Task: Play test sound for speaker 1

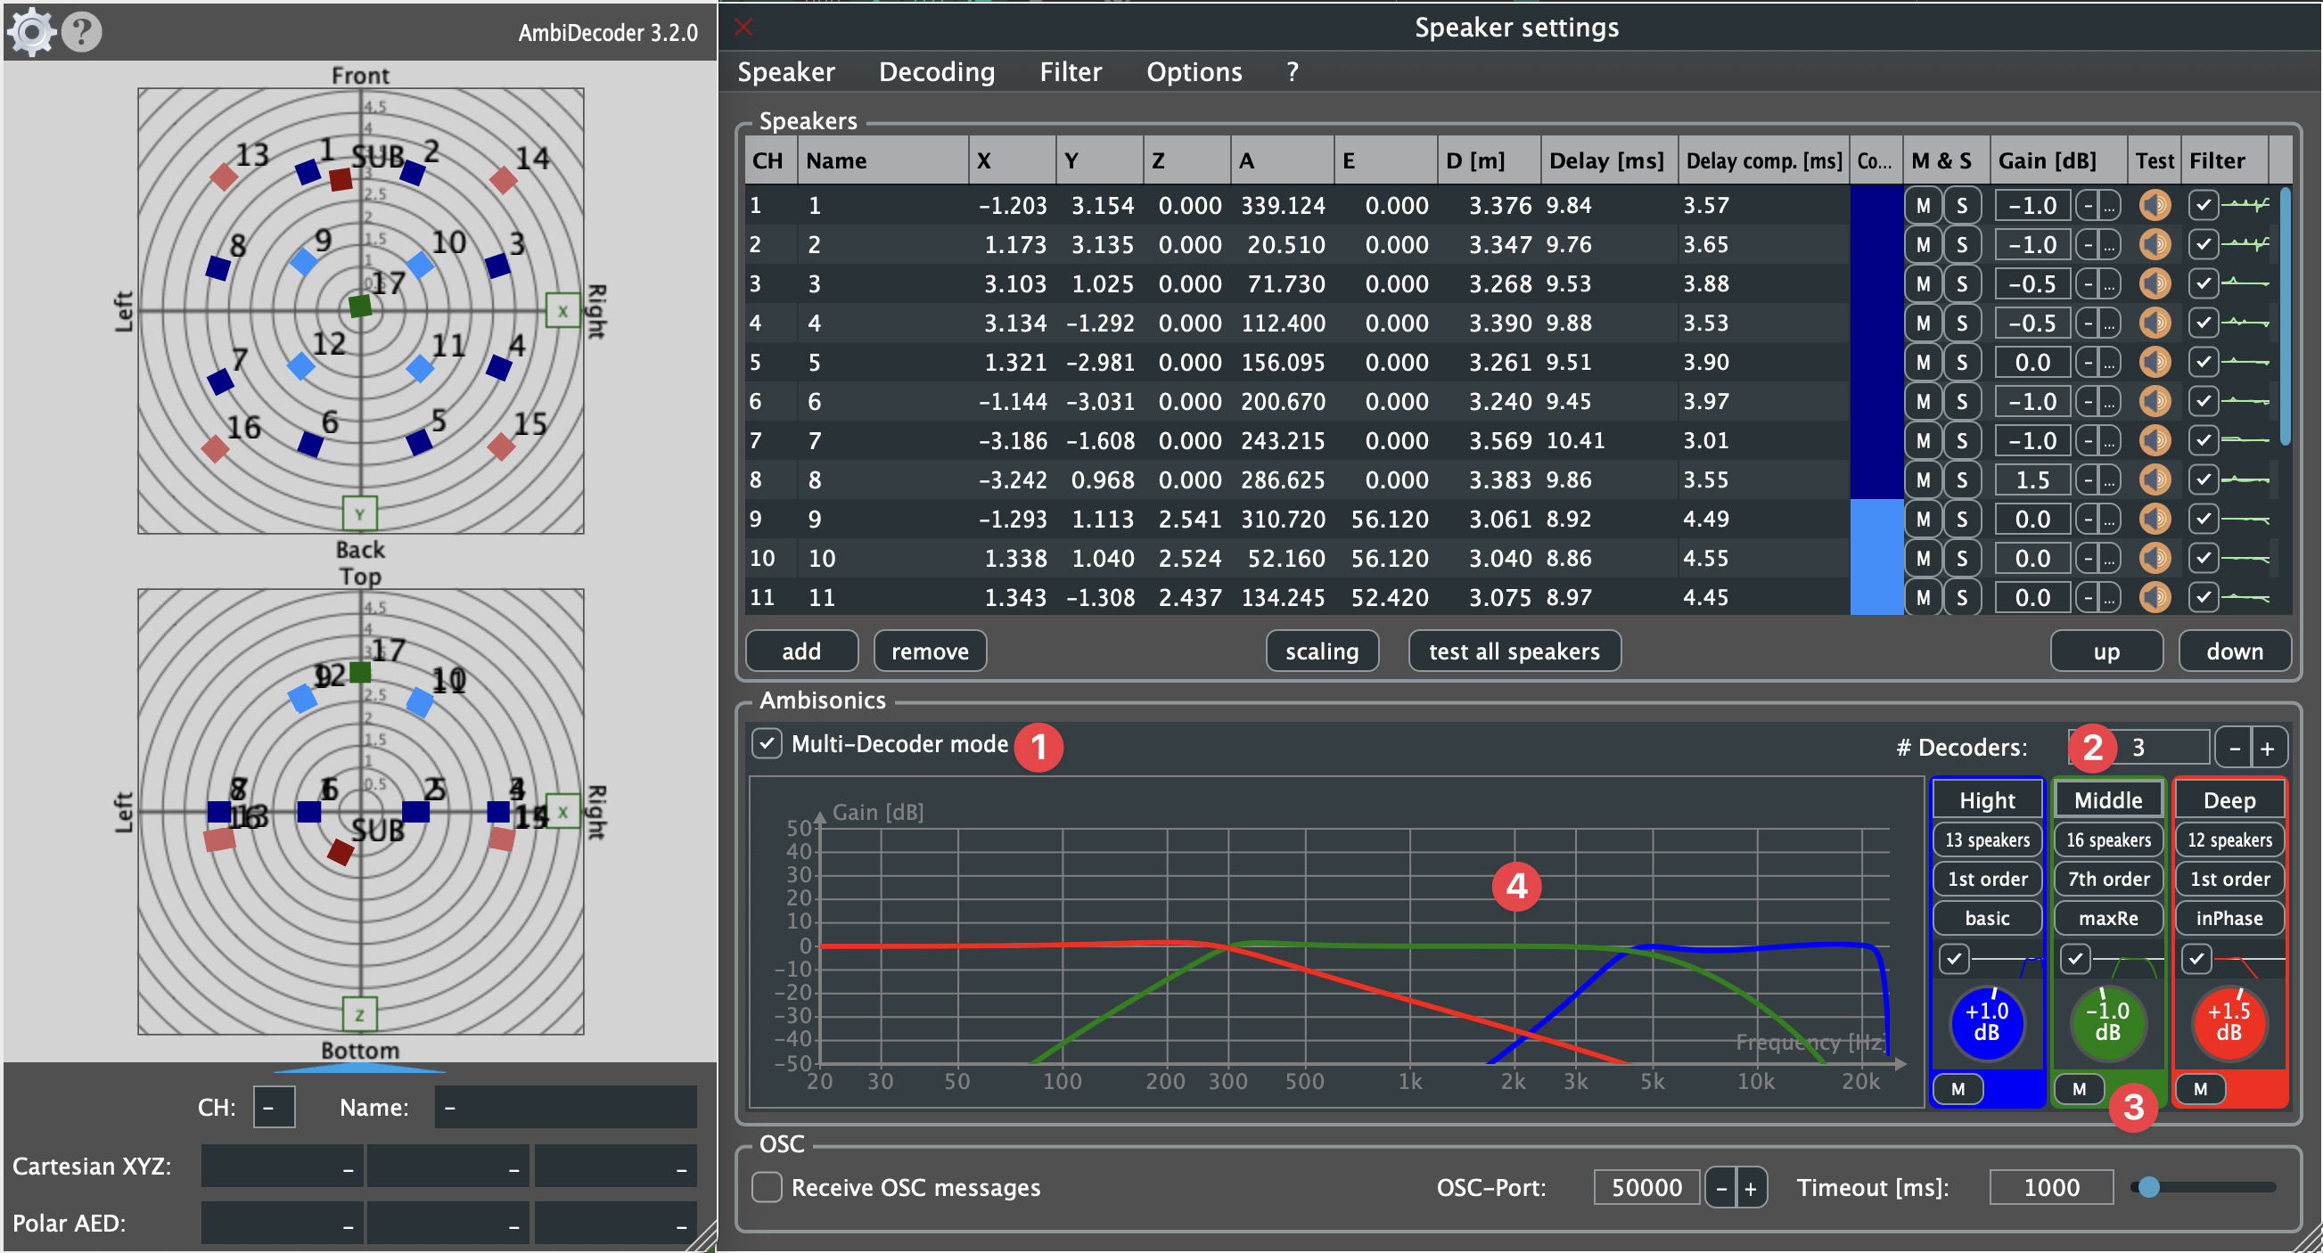Action: click(x=2155, y=206)
